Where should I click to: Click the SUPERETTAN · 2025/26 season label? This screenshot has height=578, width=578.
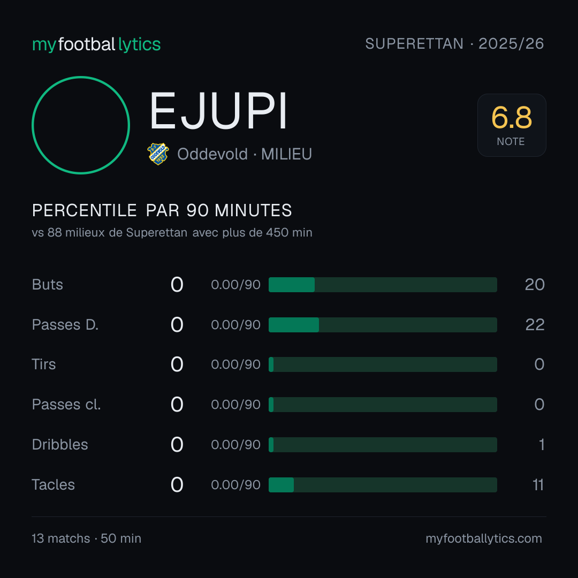[x=454, y=44]
